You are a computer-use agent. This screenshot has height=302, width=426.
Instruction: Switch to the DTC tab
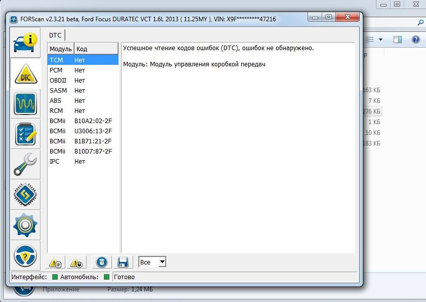(55, 35)
